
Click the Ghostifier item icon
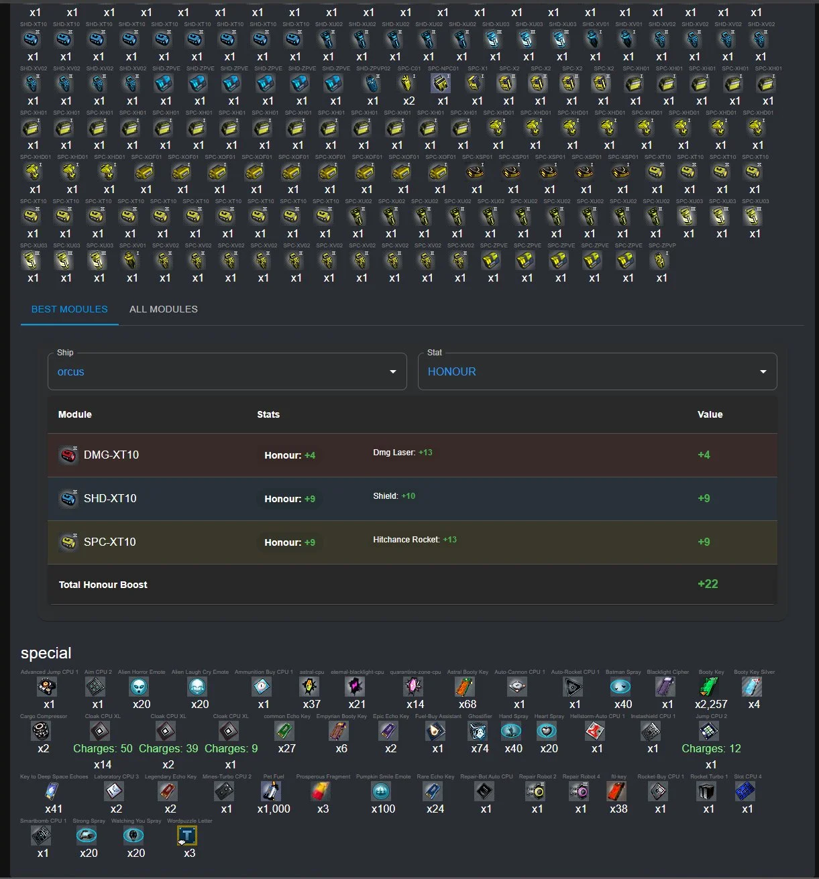[x=478, y=731]
